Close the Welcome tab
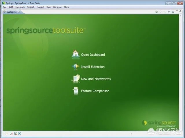 19,12
